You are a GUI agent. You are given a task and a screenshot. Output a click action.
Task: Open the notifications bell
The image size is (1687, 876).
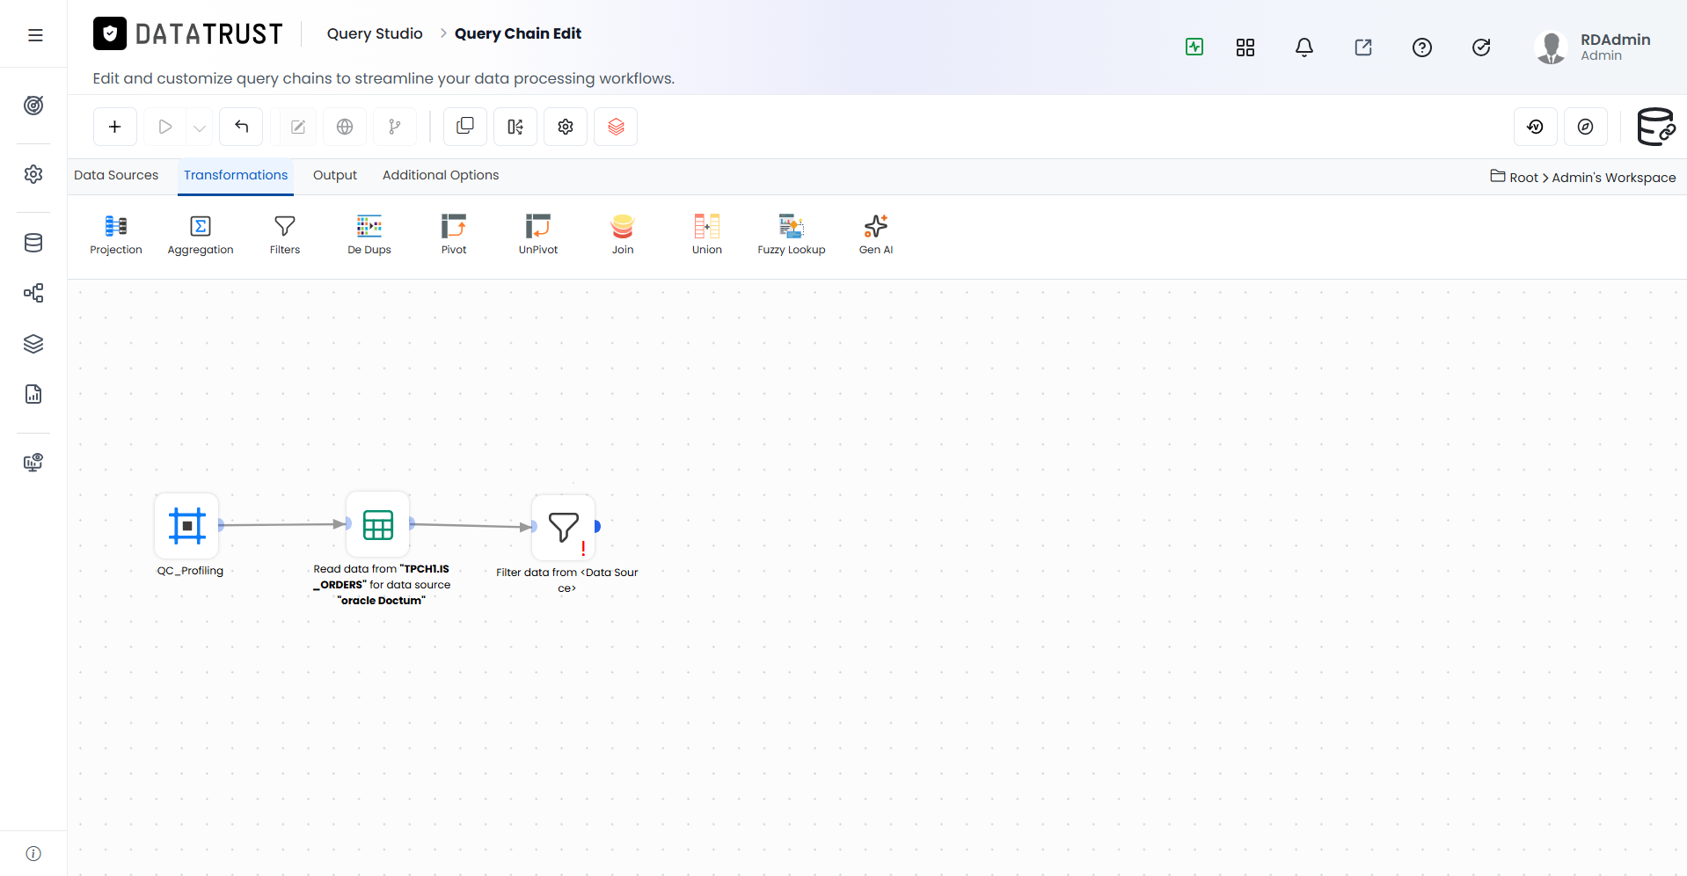pyautogui.click(x=1304, y=47)
